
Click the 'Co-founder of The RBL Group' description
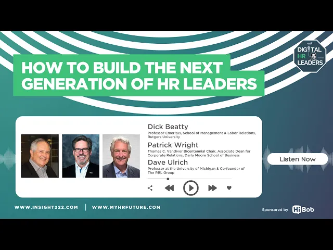click(x=196, y=170)
